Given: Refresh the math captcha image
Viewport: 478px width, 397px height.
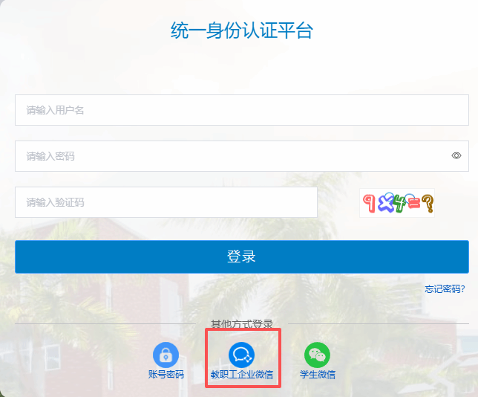Looking at the screenshot, I should [397, 202].
